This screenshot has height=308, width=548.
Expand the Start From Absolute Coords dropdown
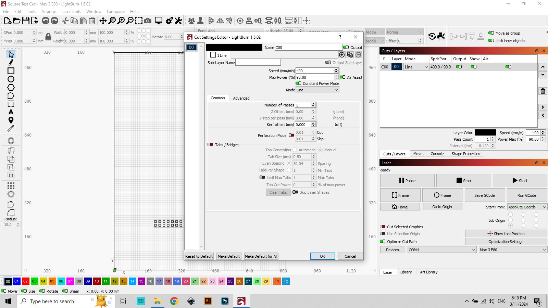pyautogui.click(x=527, y=207)
